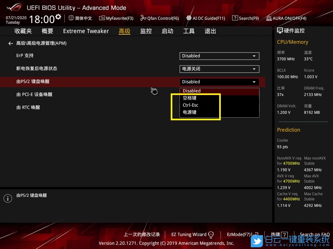Open Search(F9) question icon
Viewport: 333px width, 249px height.
click(235, 18)
